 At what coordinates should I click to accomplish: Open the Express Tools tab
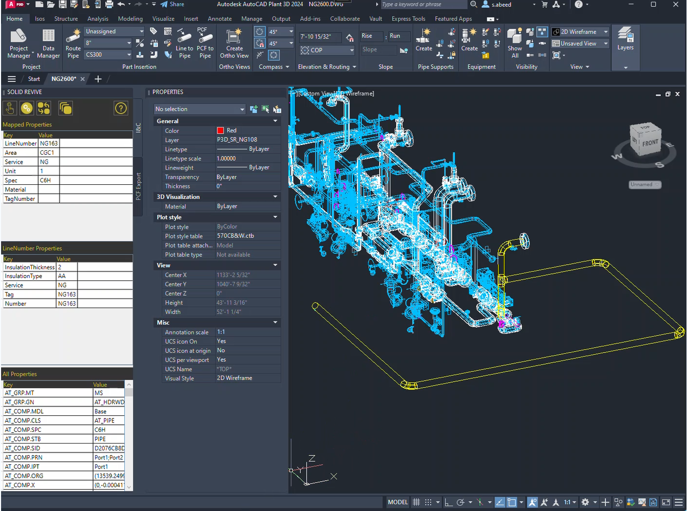408,19
